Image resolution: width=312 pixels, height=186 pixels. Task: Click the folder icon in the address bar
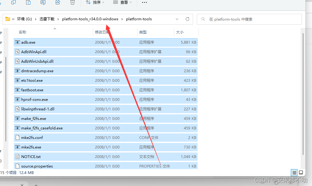(8, 19)
